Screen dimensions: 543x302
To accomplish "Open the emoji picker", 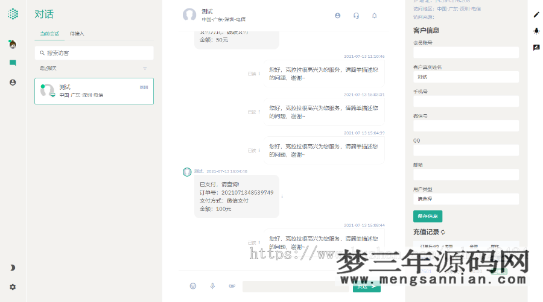I will [x=193, y=286].
